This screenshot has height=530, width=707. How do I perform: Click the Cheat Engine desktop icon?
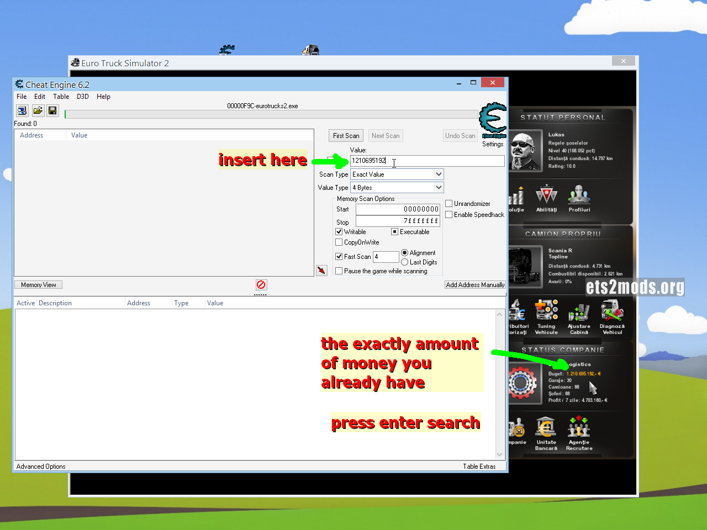tap(227, 50)
